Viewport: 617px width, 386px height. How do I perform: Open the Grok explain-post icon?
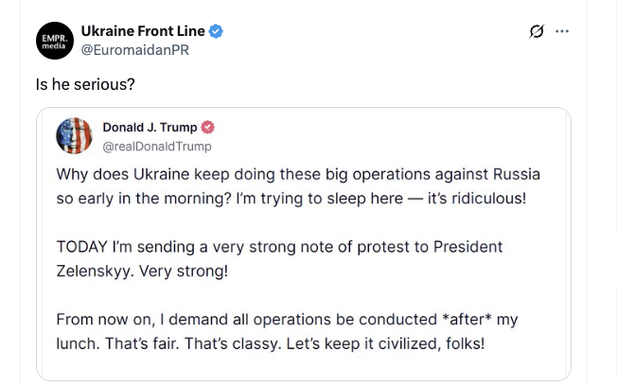click(x=537, y=31)
